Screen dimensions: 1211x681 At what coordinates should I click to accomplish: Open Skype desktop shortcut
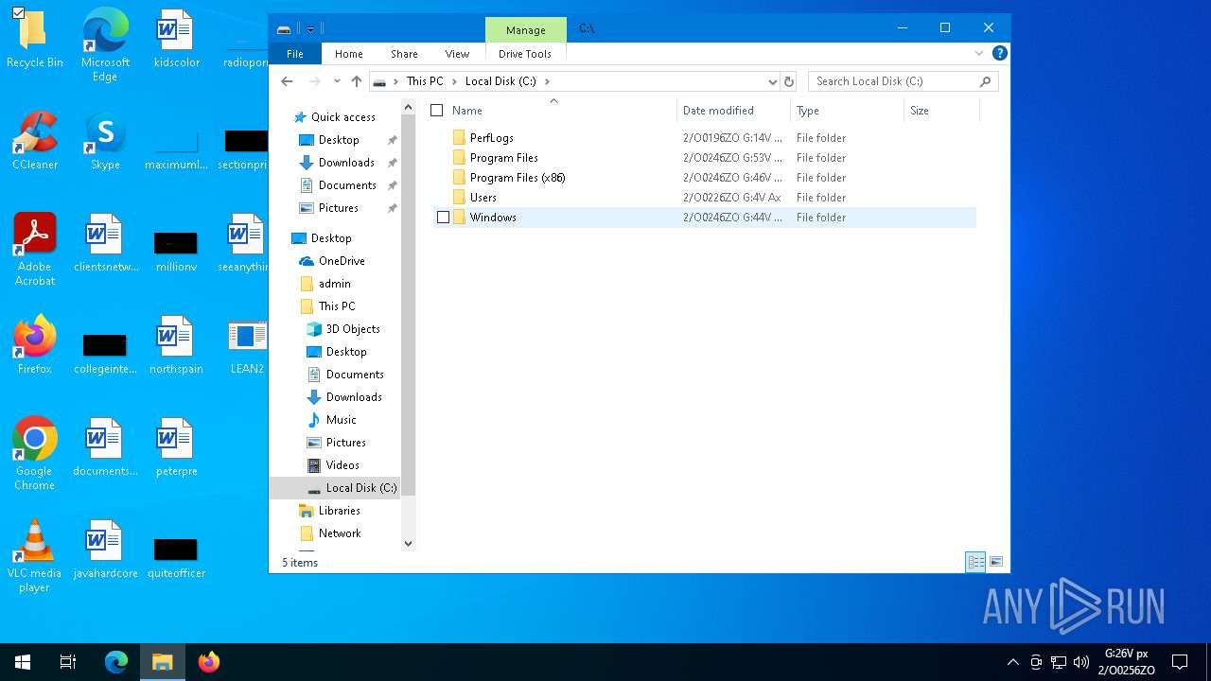click(105, 142)
